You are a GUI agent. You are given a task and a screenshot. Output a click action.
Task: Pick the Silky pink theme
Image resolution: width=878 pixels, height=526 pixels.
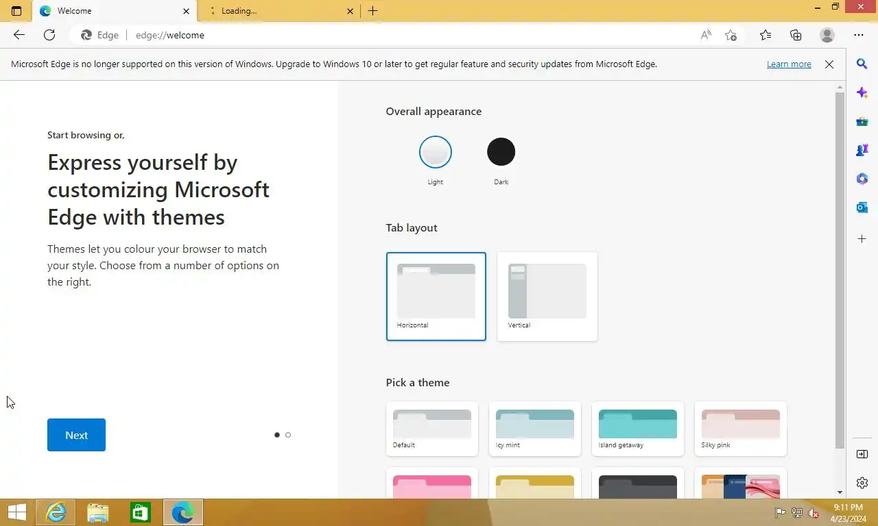(741, 429)
